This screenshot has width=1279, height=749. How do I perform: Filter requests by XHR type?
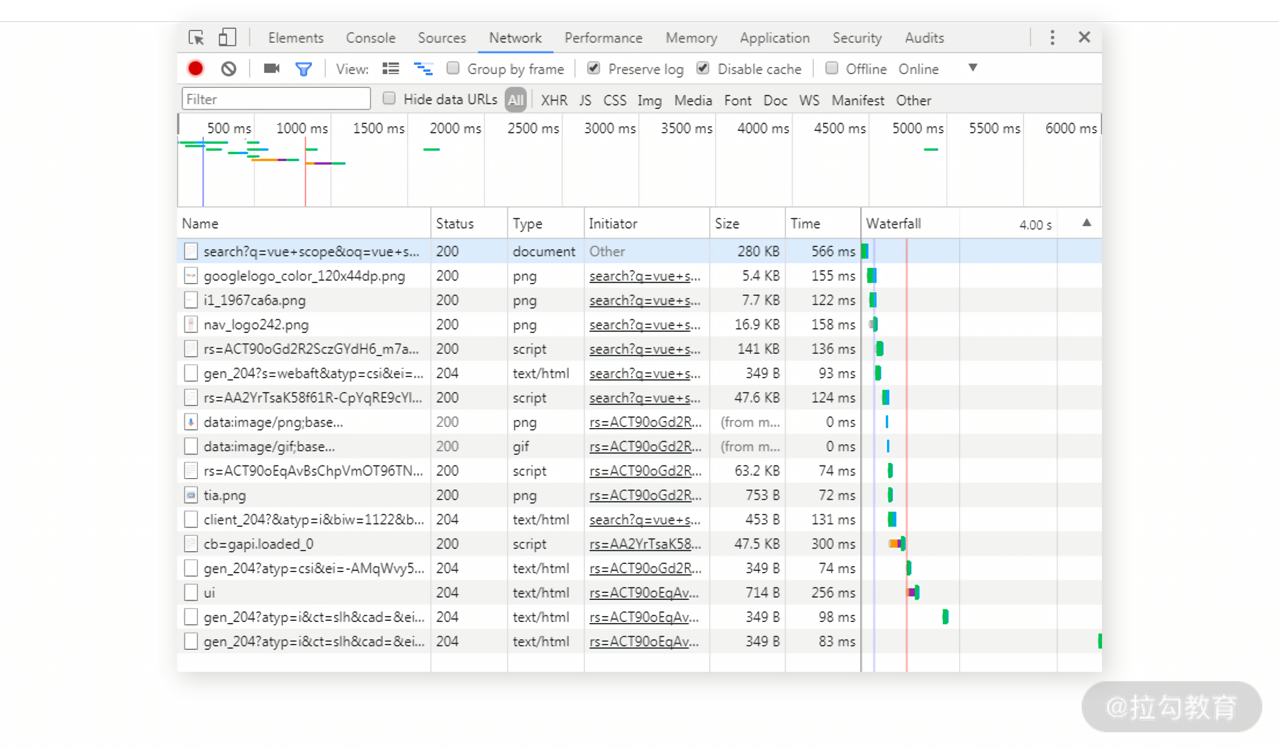click(554, 101)
